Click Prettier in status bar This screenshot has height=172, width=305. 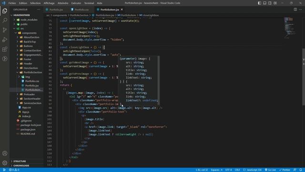coord(285,170)
